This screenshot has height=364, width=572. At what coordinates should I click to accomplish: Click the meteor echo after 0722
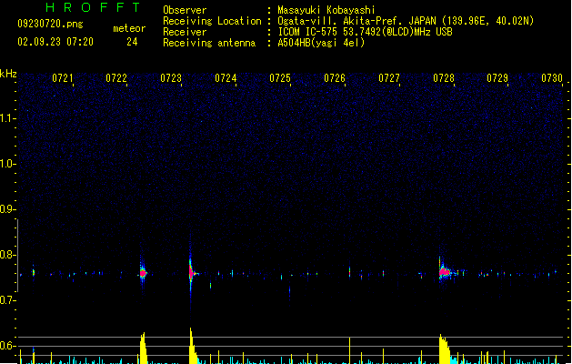[143, 273]
